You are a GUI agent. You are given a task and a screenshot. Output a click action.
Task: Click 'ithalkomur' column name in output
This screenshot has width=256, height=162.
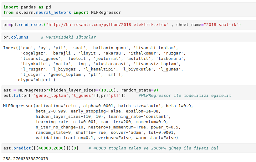coord(144,53)
